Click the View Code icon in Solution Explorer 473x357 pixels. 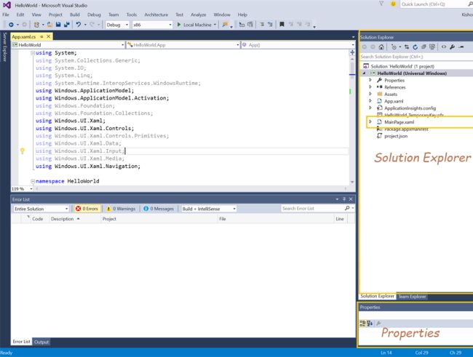(443, 47)
